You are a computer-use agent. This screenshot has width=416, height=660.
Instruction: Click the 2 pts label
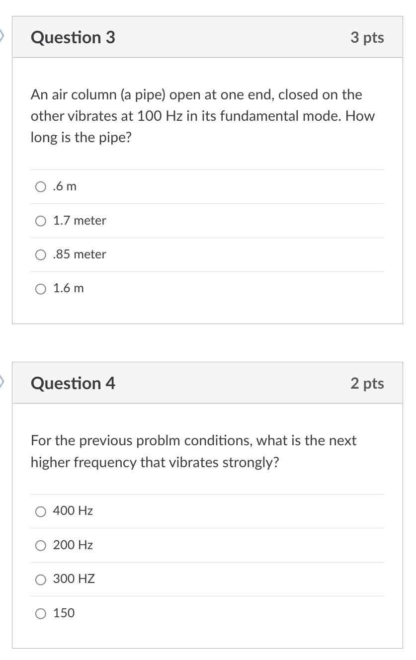(x=368, y=384)
